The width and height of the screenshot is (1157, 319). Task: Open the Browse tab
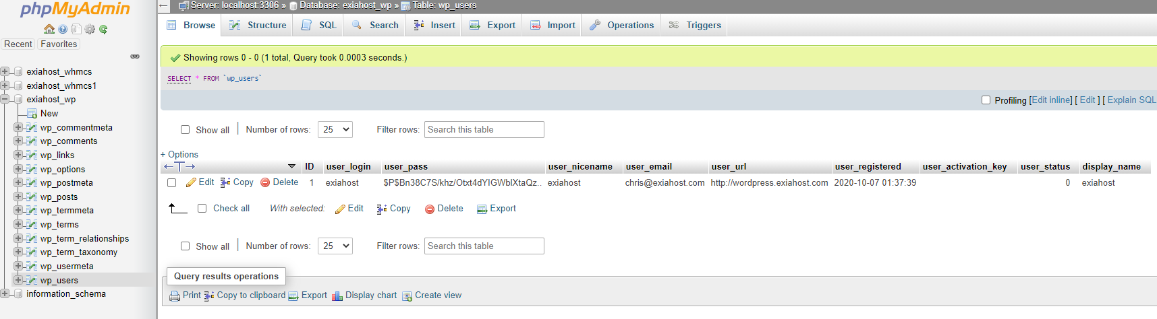point(192,25)
